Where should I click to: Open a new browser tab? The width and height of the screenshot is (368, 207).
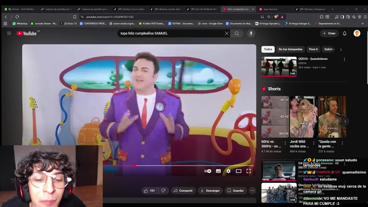click(x=332, y=9)
